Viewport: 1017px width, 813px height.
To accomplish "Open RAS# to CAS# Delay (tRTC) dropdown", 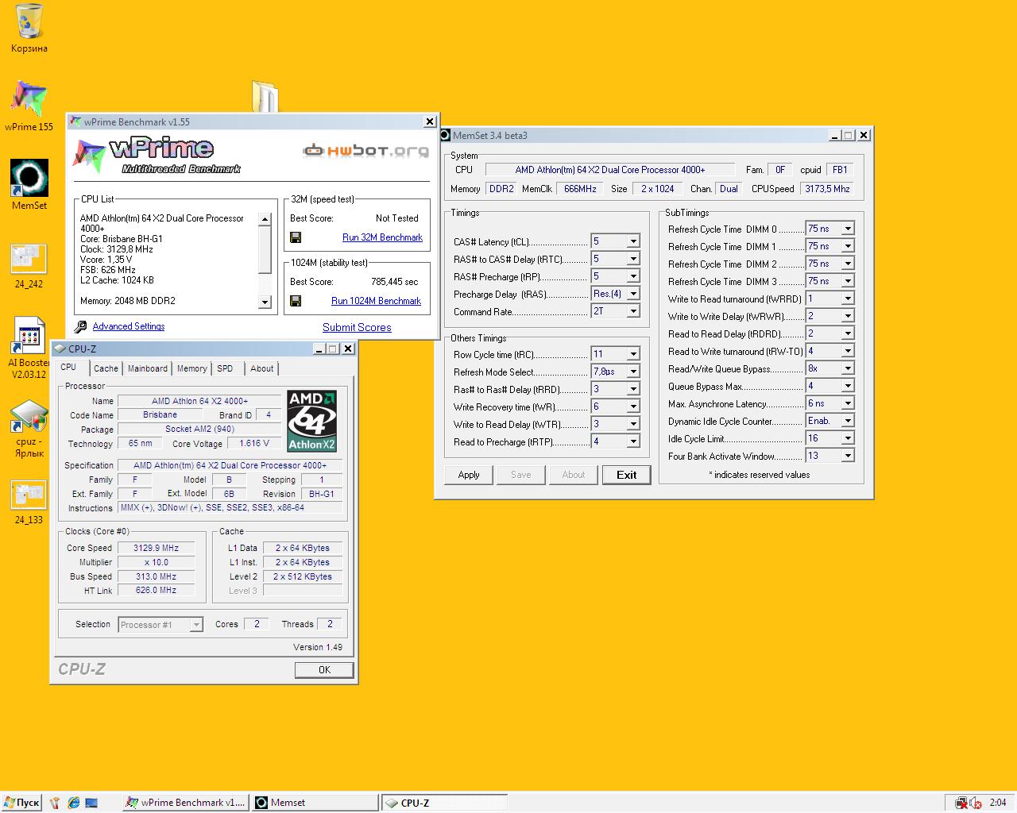I will click(x=633, y=259).
